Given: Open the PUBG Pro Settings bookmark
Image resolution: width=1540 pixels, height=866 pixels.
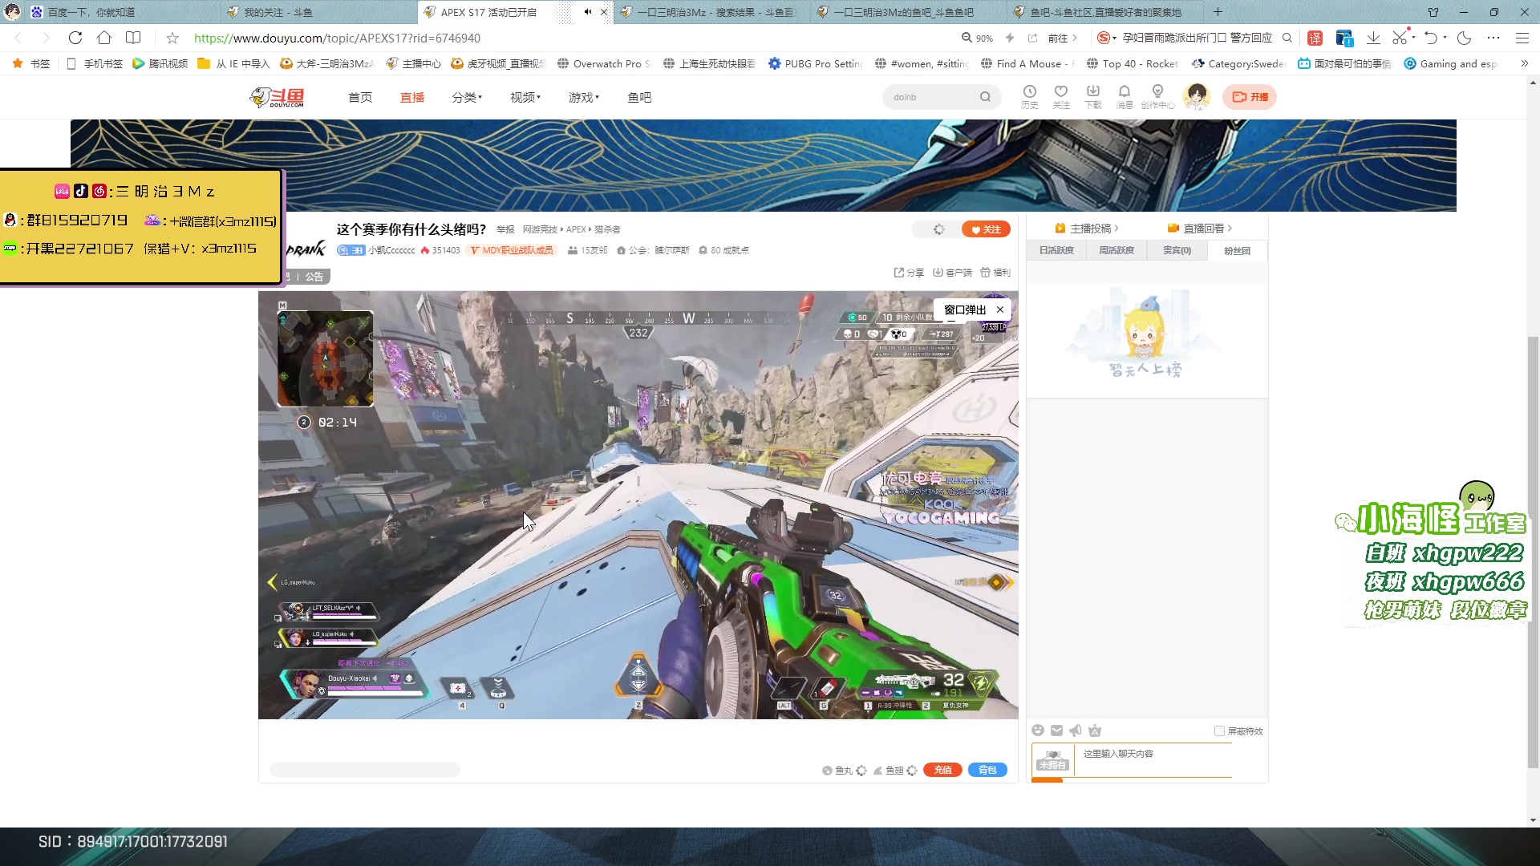Looking at the screenshot, I should pyautogui.click(x=816, y=63).
